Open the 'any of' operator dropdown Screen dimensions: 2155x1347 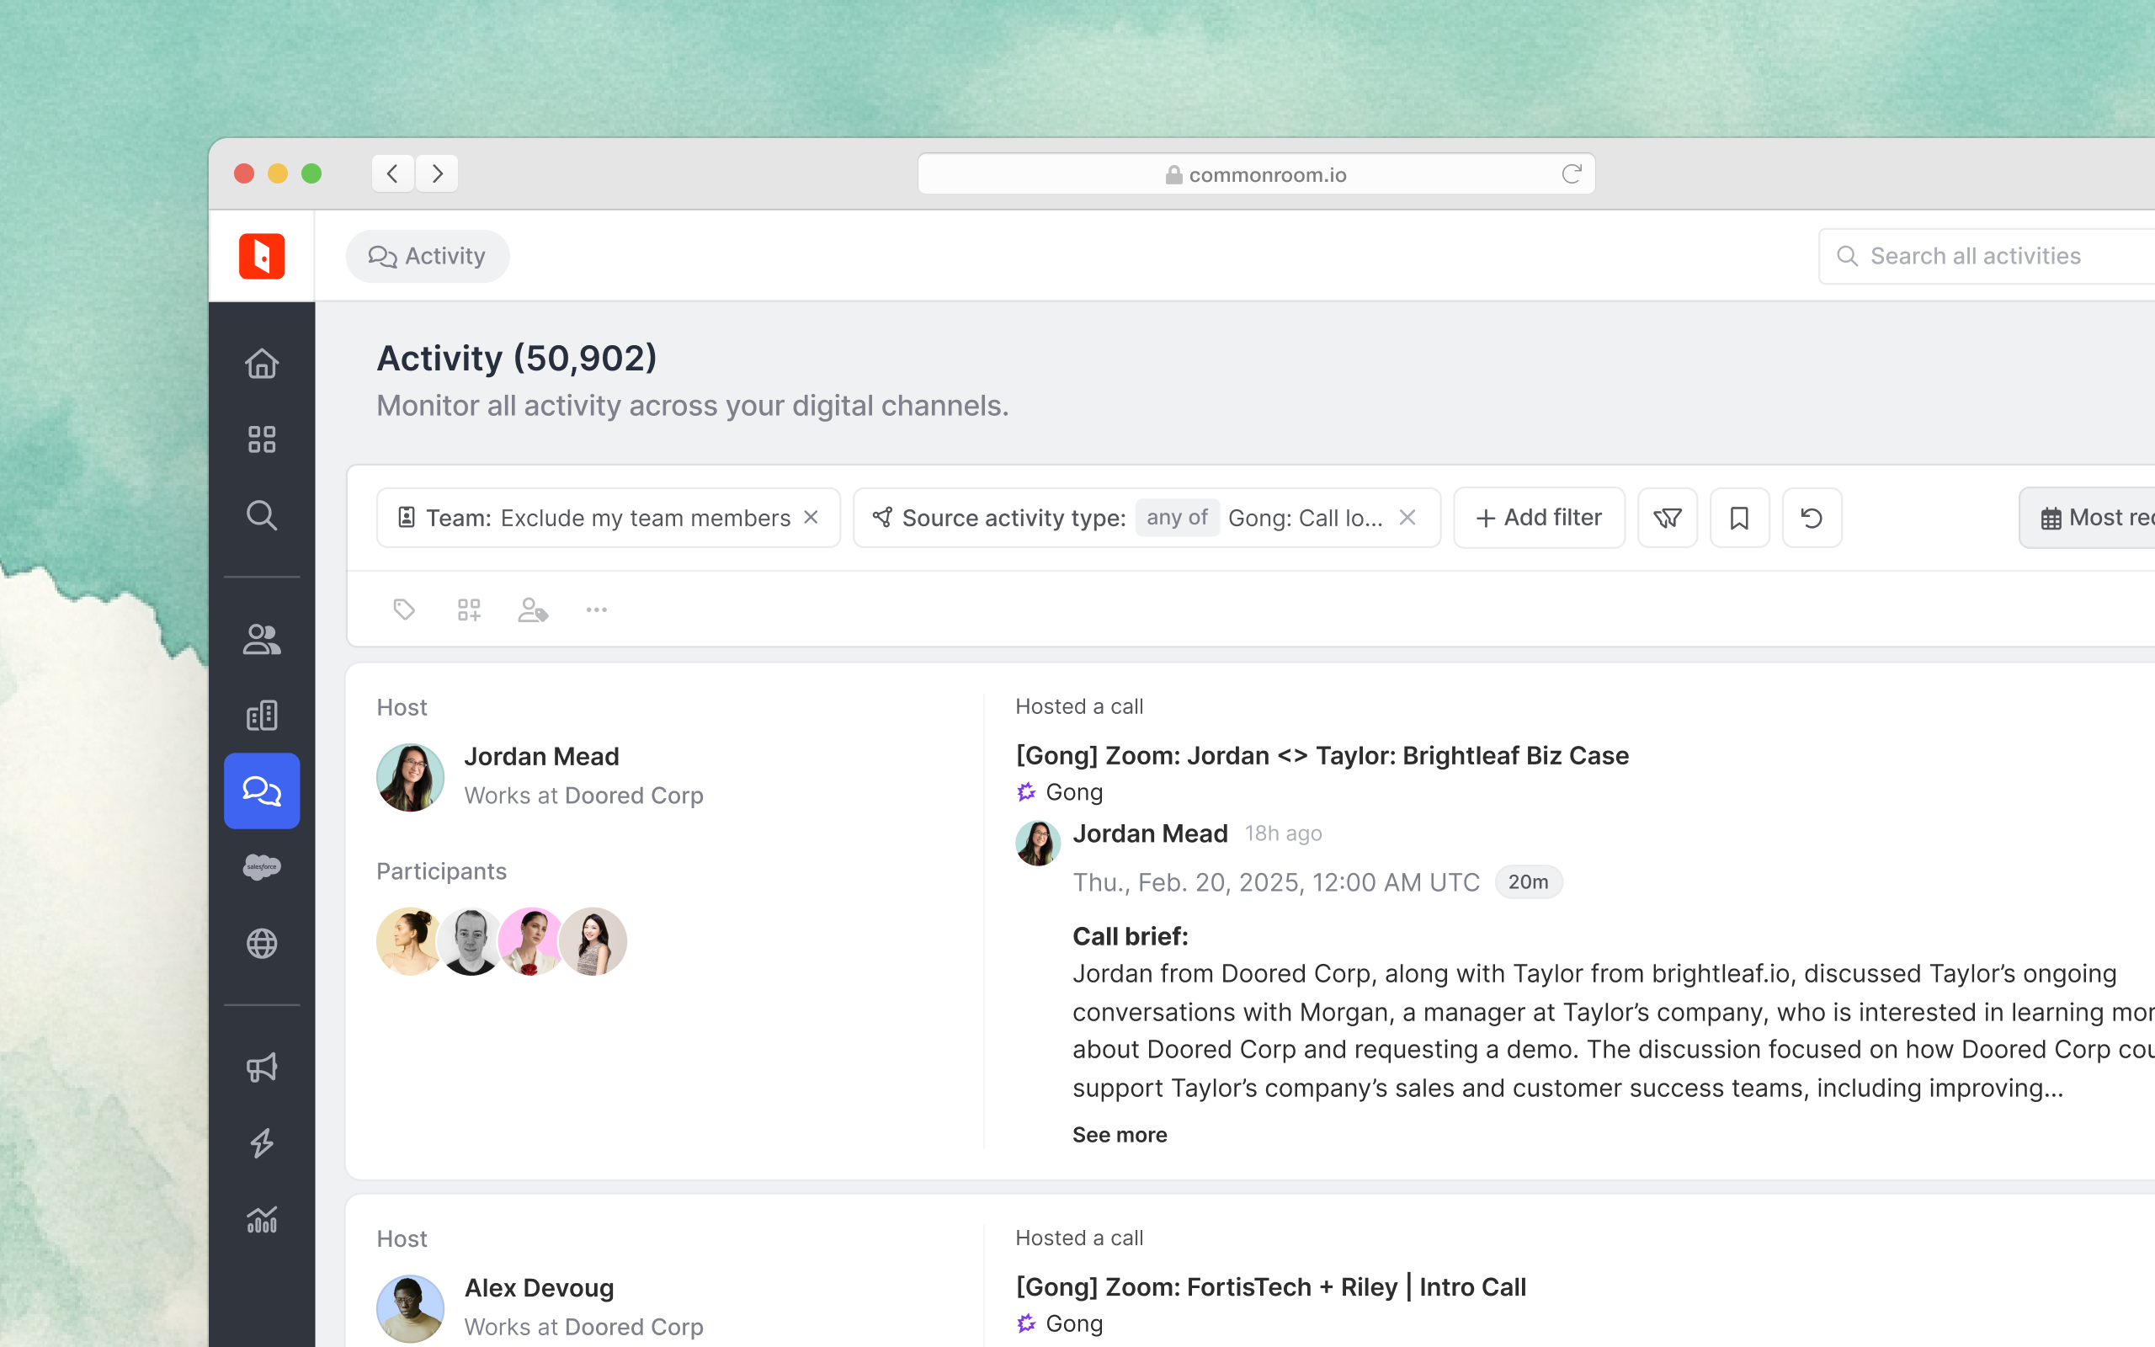1176,518
